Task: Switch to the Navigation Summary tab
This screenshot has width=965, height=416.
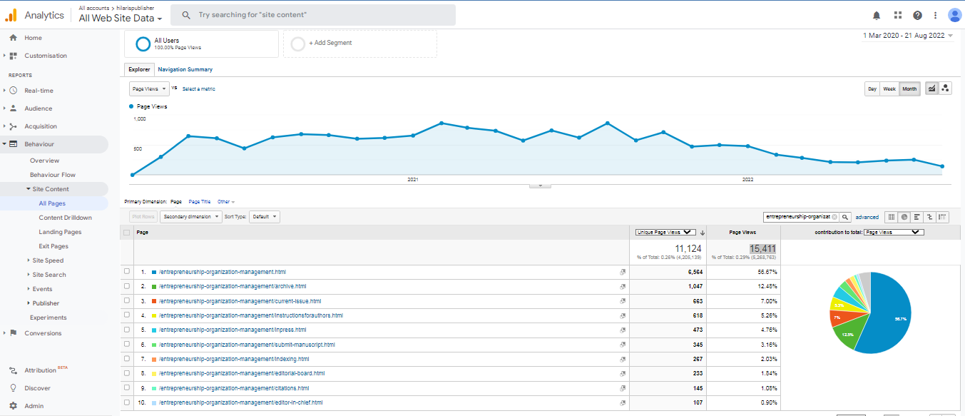Action: click(185, 69)
